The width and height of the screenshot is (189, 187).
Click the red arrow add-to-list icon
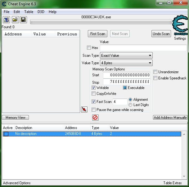click(84, 109)
